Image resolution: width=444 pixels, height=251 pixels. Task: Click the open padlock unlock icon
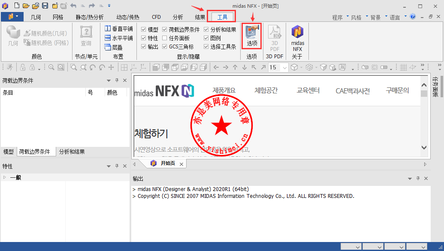(23, 67)
